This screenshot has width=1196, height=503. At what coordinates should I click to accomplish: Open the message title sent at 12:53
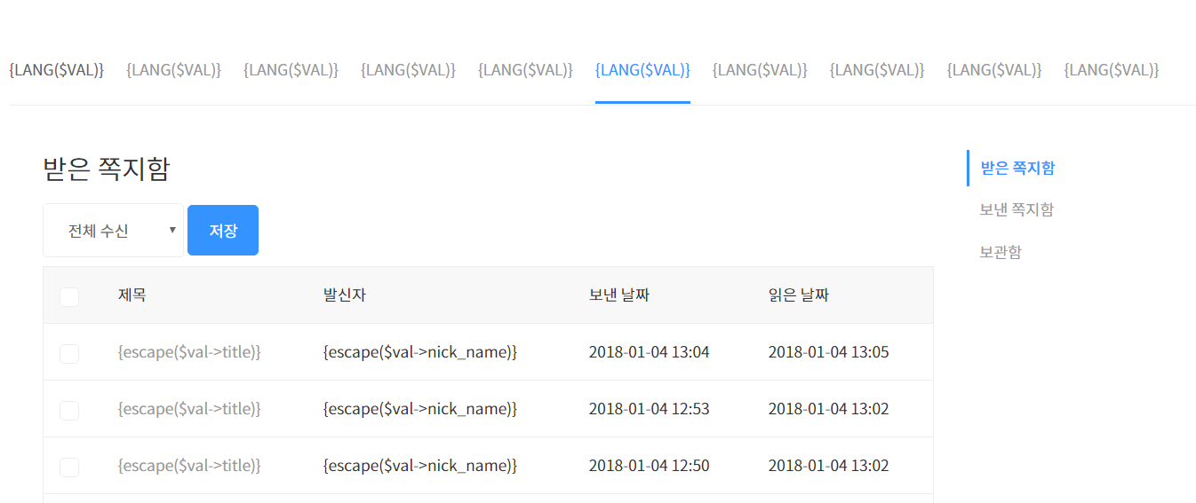coord(189,409)
